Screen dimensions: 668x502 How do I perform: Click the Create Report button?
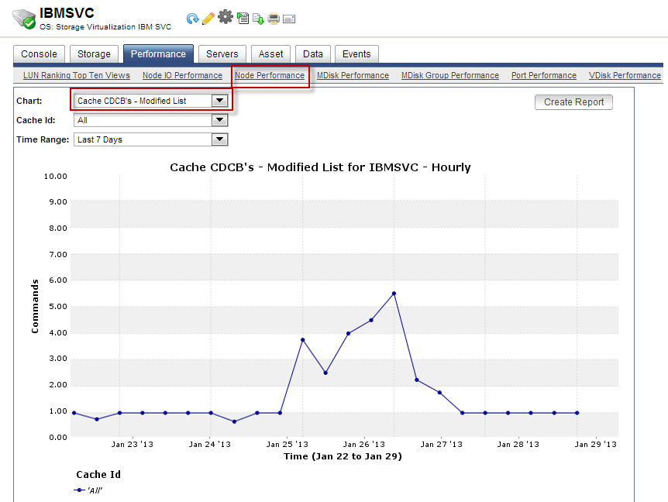click(573, 102)
